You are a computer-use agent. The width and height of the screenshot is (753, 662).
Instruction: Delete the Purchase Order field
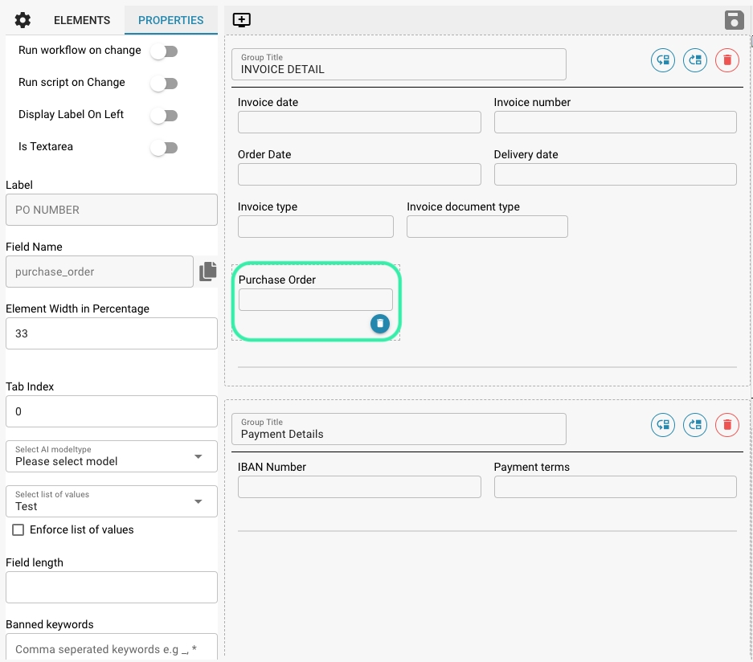[x=380, y=323]
